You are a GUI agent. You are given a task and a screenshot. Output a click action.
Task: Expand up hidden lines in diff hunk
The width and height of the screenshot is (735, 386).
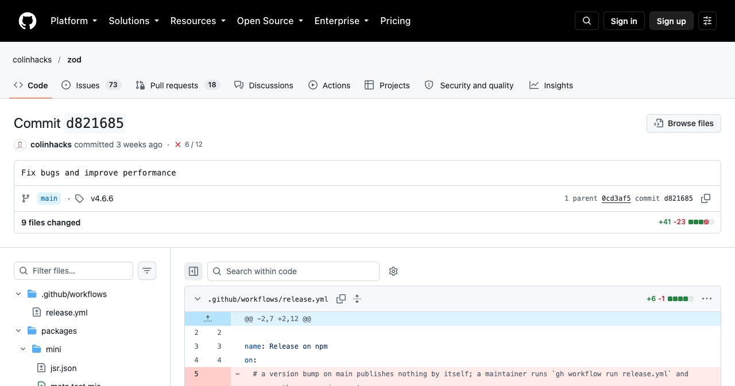(208, 319)
